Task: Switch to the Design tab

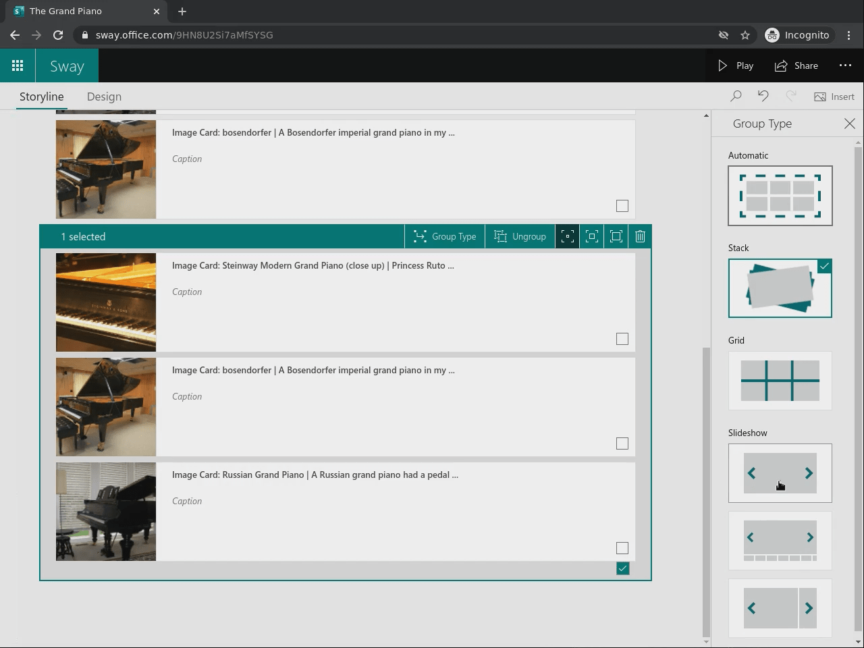Action: [x=104, y=97]
